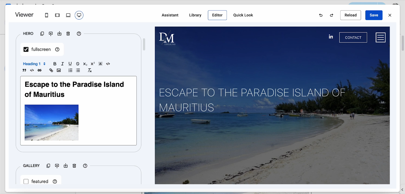Click the GALLERY section upload/export icon
The image size is (405, 194).
[x=57, y=166]
